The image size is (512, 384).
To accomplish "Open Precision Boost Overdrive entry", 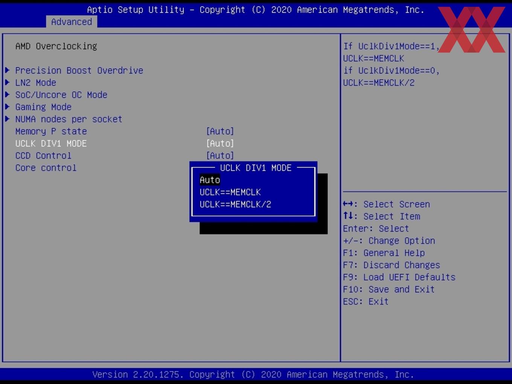I will pos(79,70).
